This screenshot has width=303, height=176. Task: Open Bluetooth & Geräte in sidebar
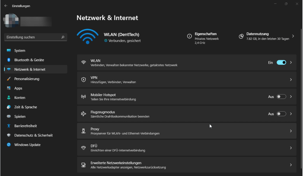click(x=29, y=60)
